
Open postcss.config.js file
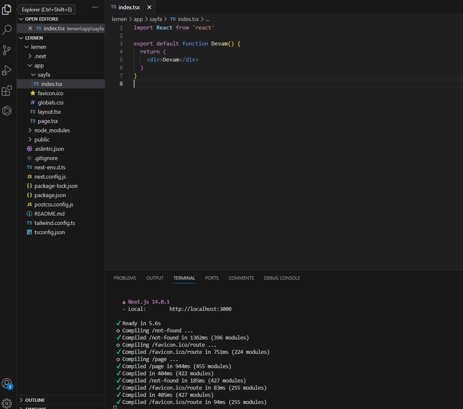tap(61, 204)
